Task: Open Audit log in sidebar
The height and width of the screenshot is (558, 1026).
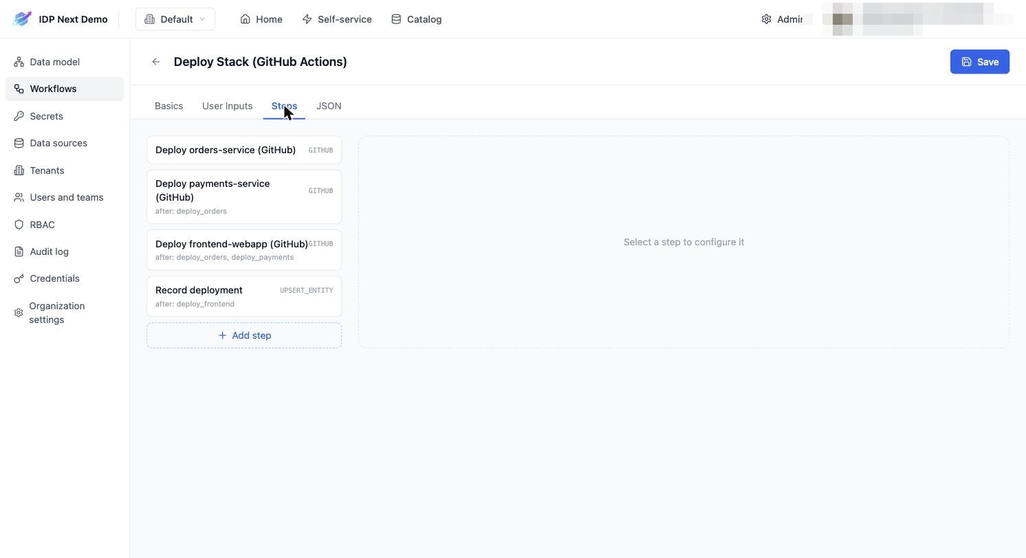Action: pos(65,252)
